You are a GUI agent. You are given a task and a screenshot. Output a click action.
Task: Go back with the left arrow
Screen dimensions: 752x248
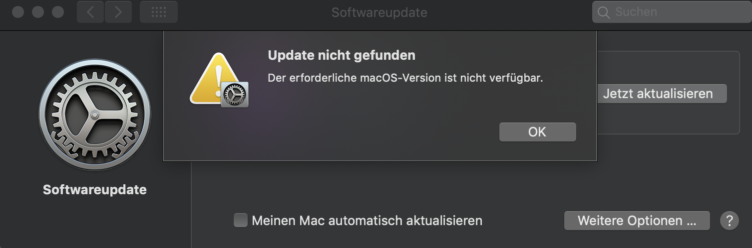90,12
